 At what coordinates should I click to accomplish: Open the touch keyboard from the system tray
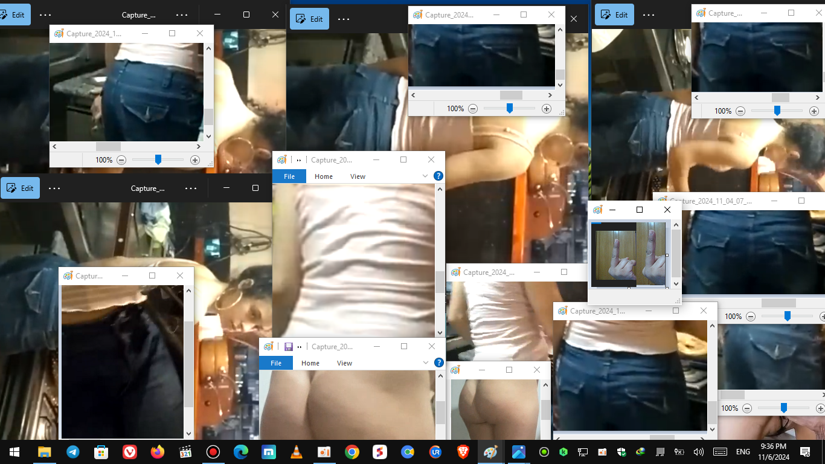pos(719,451)
